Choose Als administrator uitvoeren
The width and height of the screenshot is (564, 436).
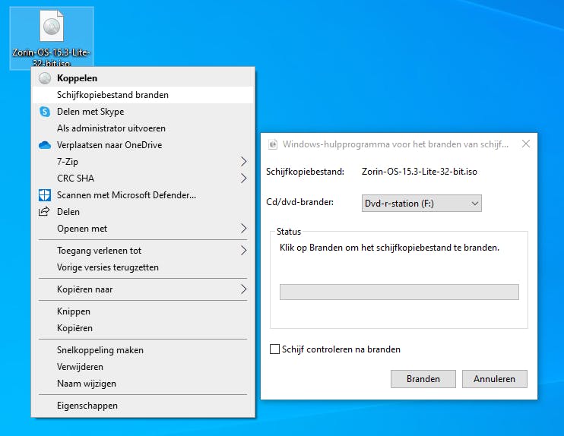pos(143,128)
